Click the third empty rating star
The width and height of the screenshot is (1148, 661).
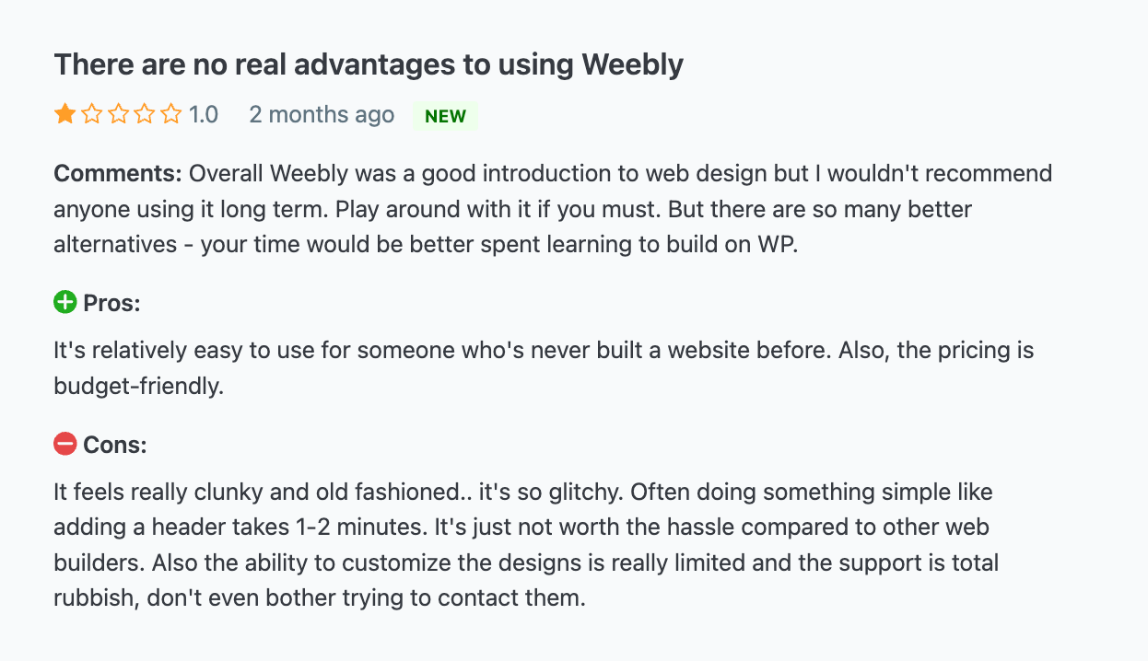click(118, 115)
